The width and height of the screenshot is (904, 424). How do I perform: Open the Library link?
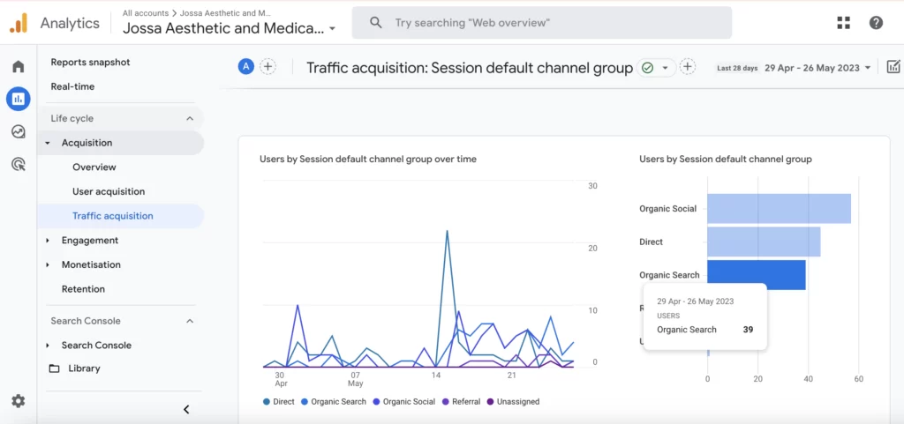(84, 368)
